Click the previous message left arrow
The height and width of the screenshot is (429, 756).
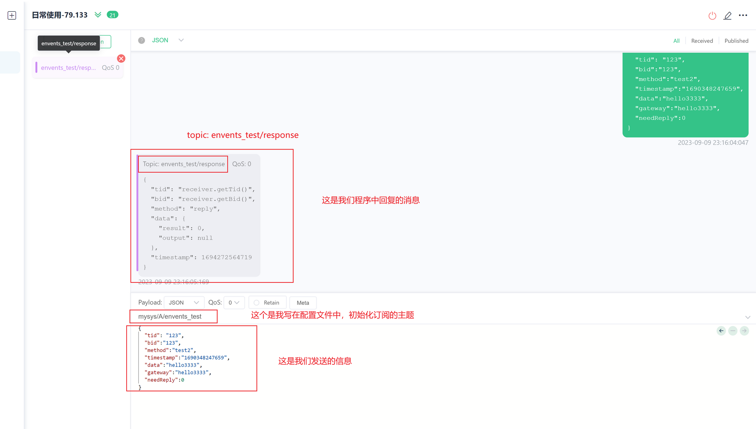click(721, 331)
